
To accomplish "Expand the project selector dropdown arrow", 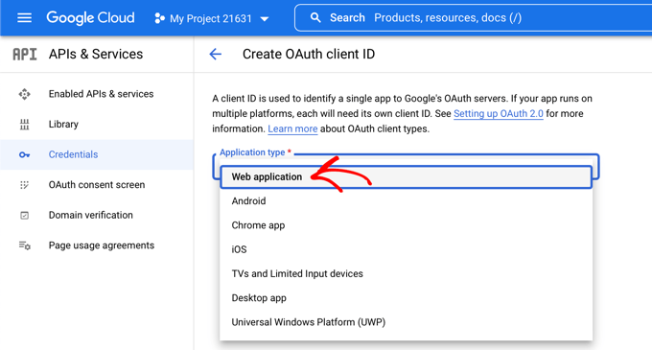I will 265,19.
